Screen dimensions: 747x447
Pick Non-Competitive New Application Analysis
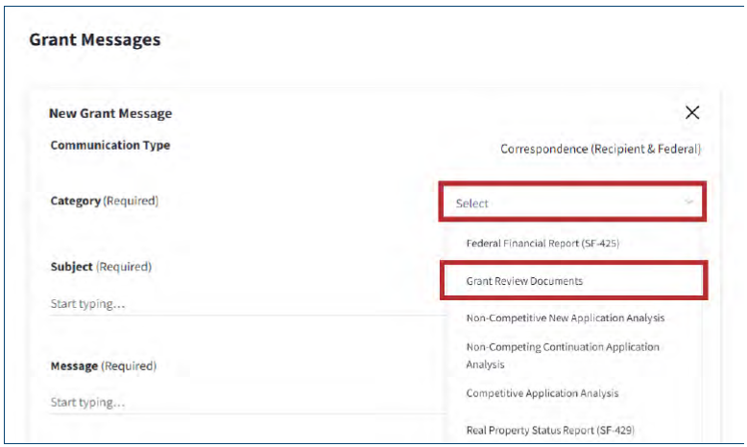(x=565, y=318)
